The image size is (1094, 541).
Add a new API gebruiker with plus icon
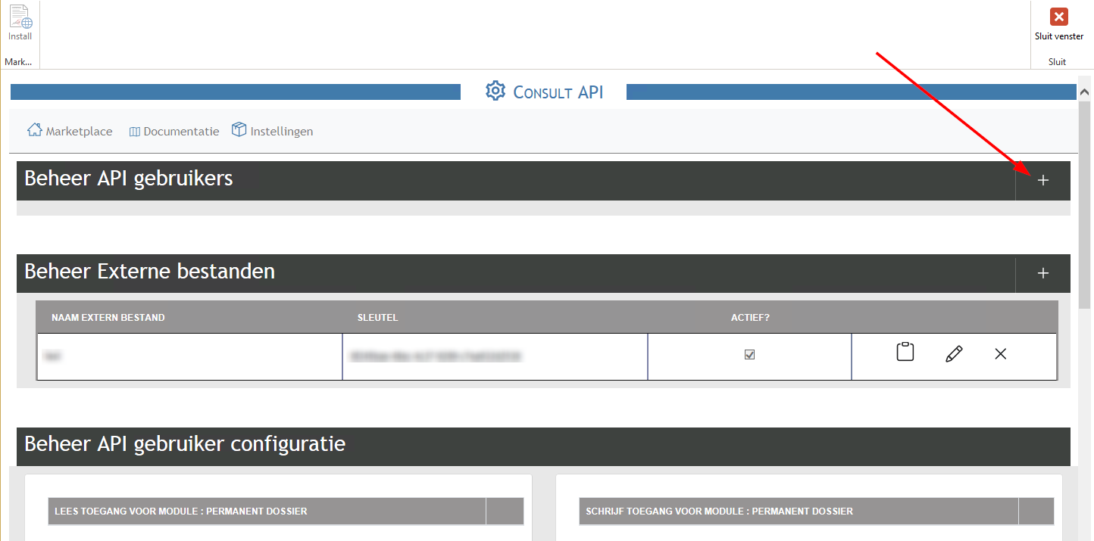pos(1042,180)
